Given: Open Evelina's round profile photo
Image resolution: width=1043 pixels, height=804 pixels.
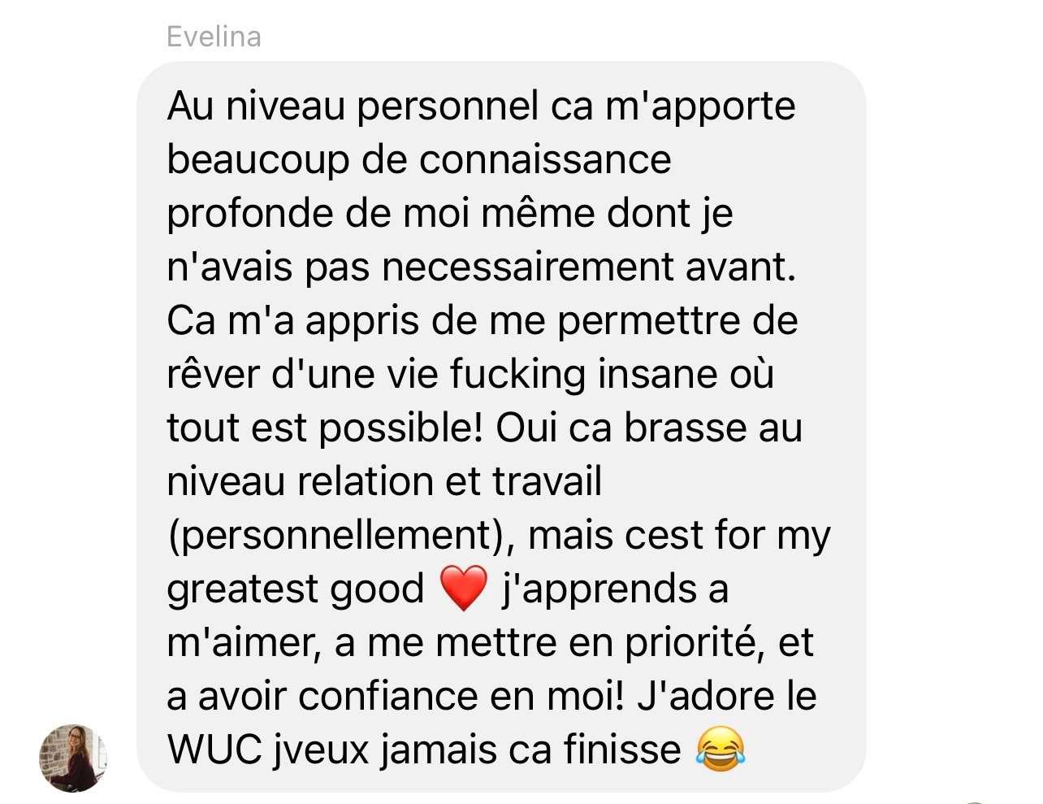Looking at the screenshot, I should (73, 758).
